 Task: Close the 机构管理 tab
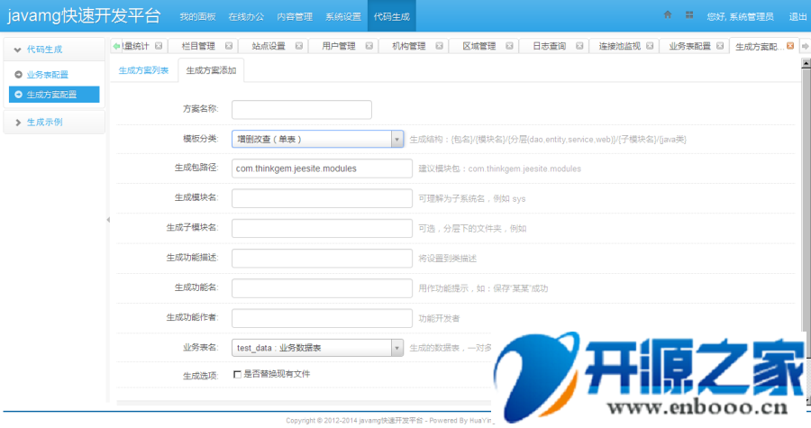[439, 46]
